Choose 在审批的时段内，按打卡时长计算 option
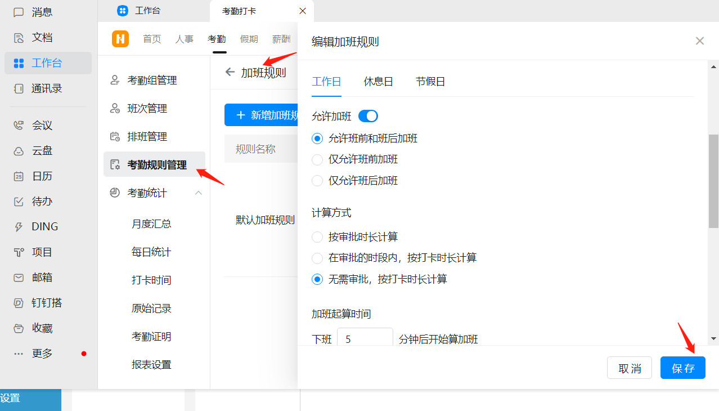This screenshot has height=411, width=719. tap(317, 258)
